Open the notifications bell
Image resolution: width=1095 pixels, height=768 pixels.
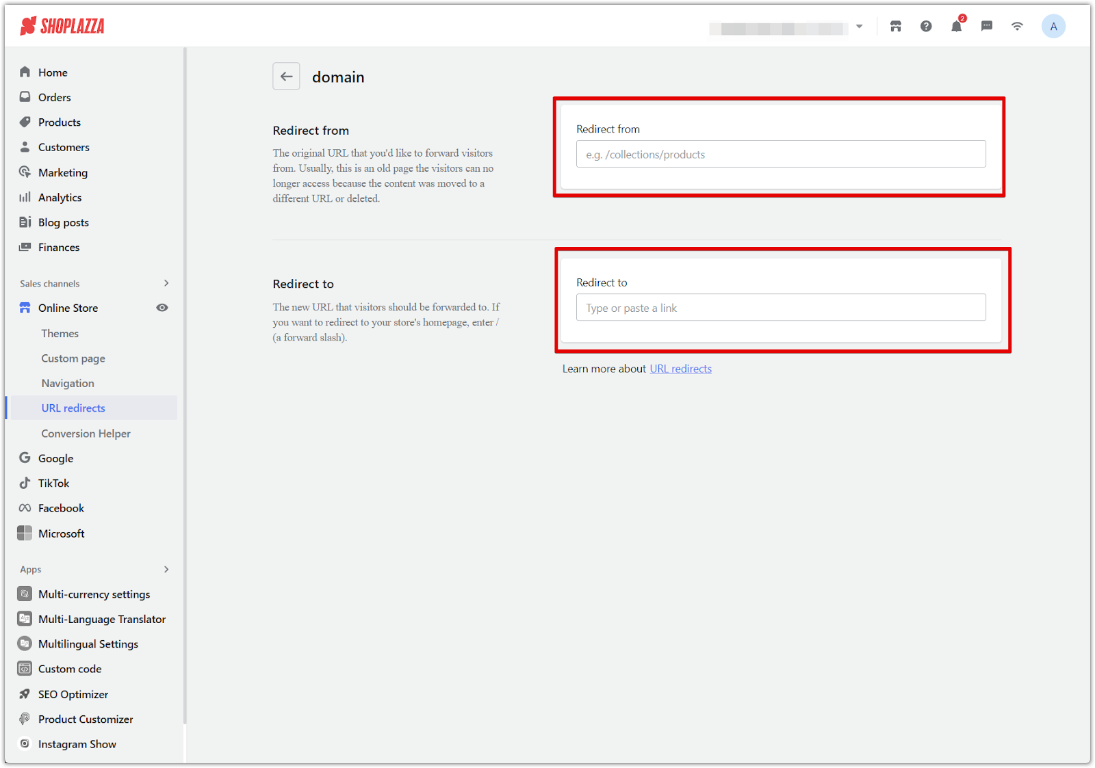click(957, 27)
